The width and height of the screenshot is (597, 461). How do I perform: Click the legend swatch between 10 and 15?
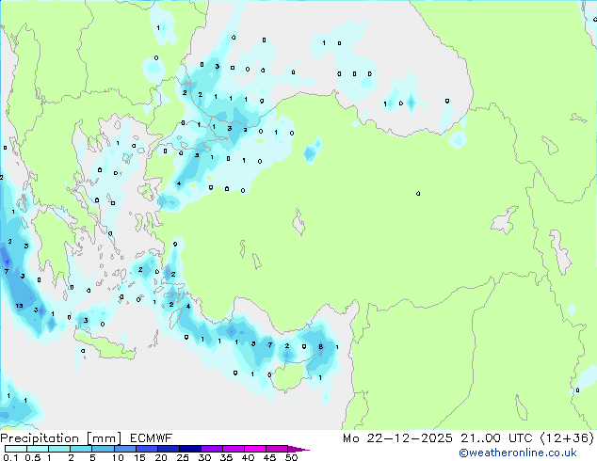124,449
